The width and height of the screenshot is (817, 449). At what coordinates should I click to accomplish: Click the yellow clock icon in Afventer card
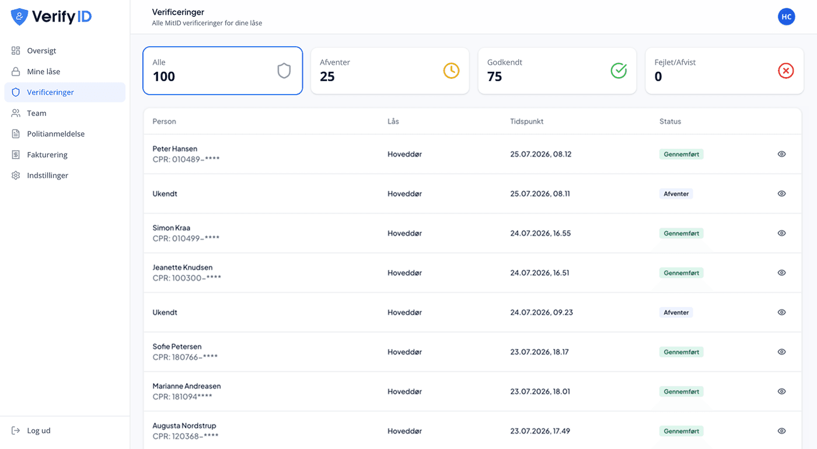click(451, 71)
